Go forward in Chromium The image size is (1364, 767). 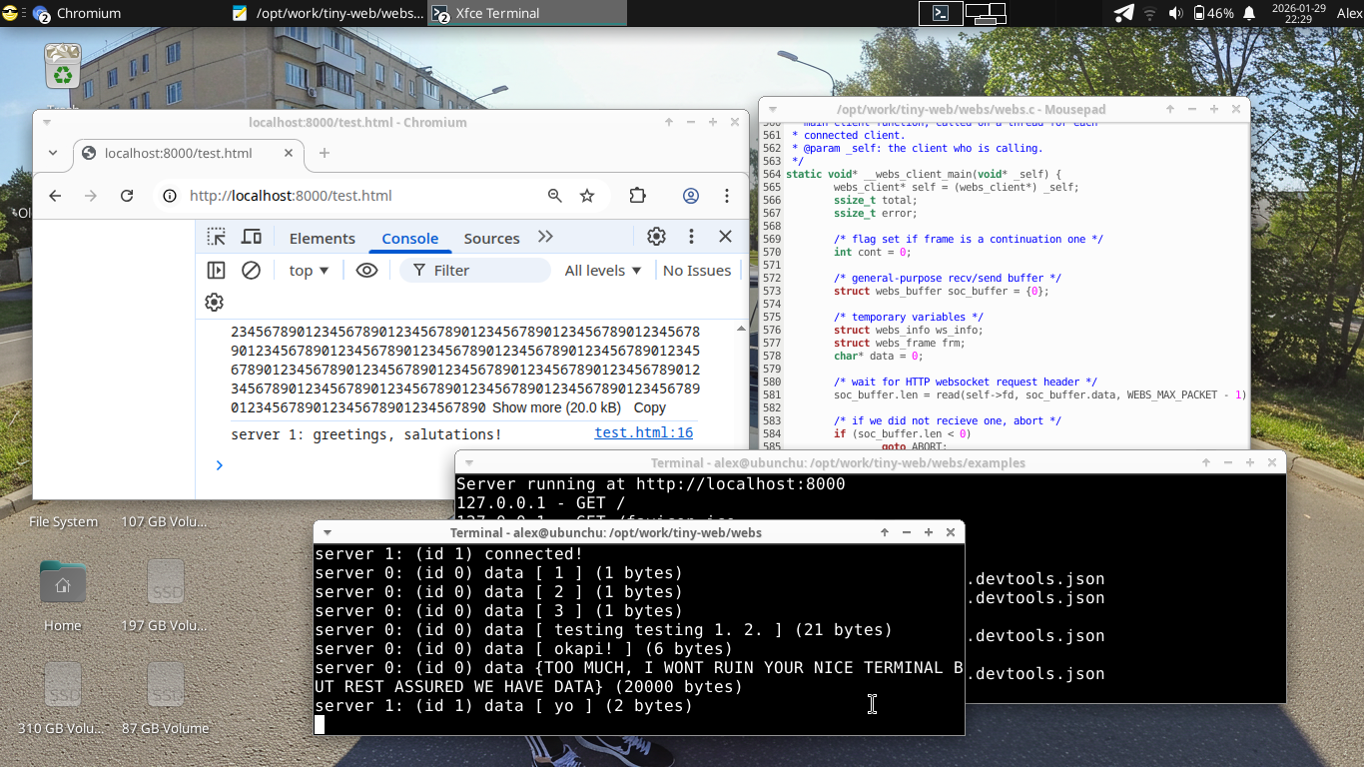pyautogui.click(x=91, y=196)
